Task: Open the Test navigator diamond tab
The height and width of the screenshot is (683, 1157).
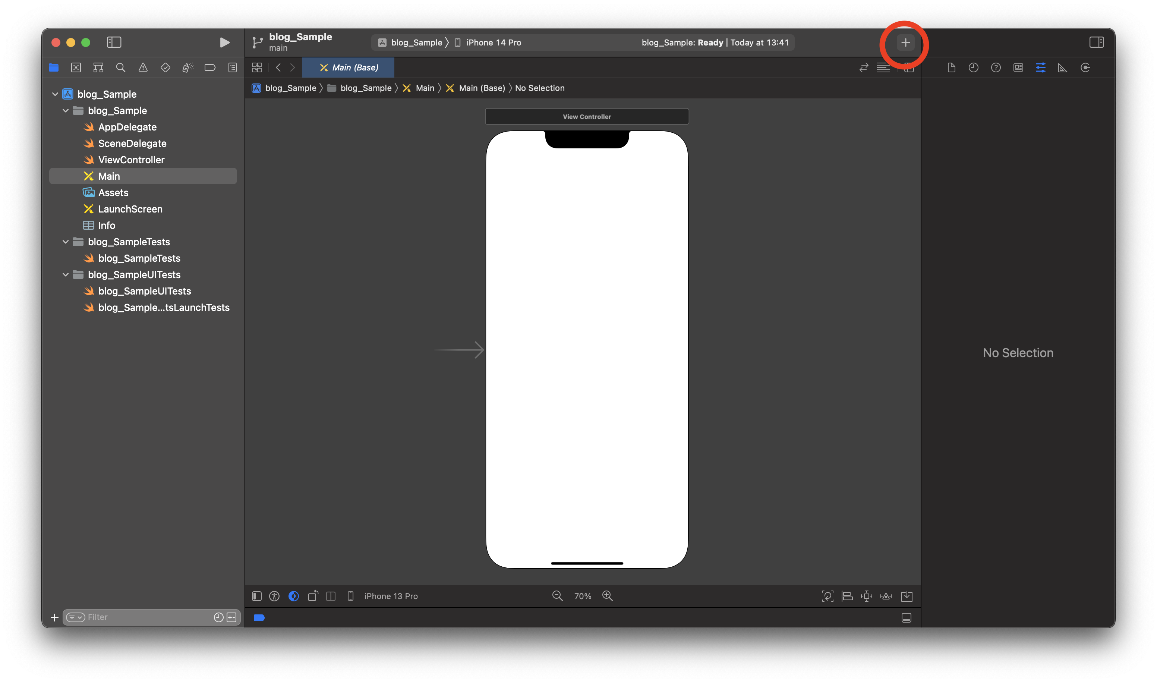Action: [x=165, y=67]
